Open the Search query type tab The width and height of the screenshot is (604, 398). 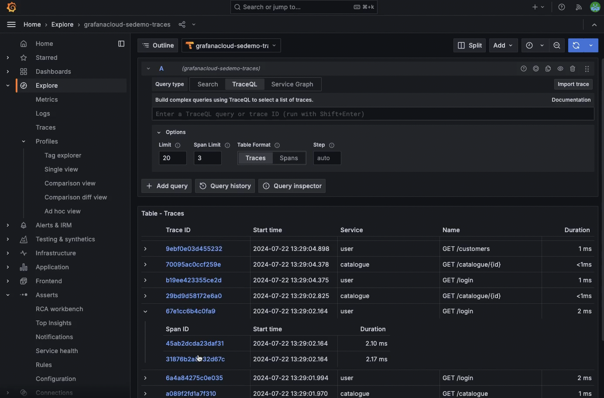tap(207, 84)
